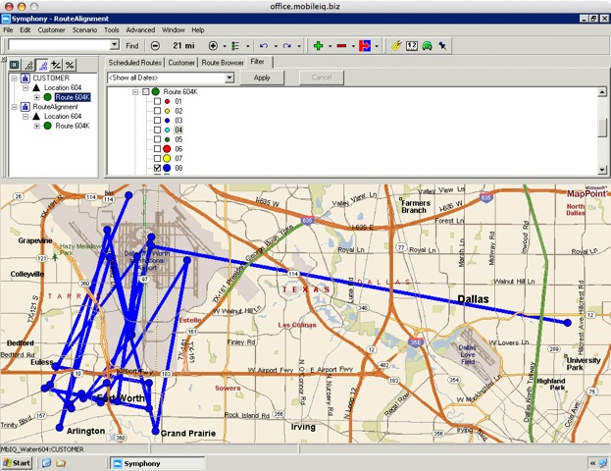Click the green plus add icon
This screenshot has width=611, height=471.
tap(318, 45)
